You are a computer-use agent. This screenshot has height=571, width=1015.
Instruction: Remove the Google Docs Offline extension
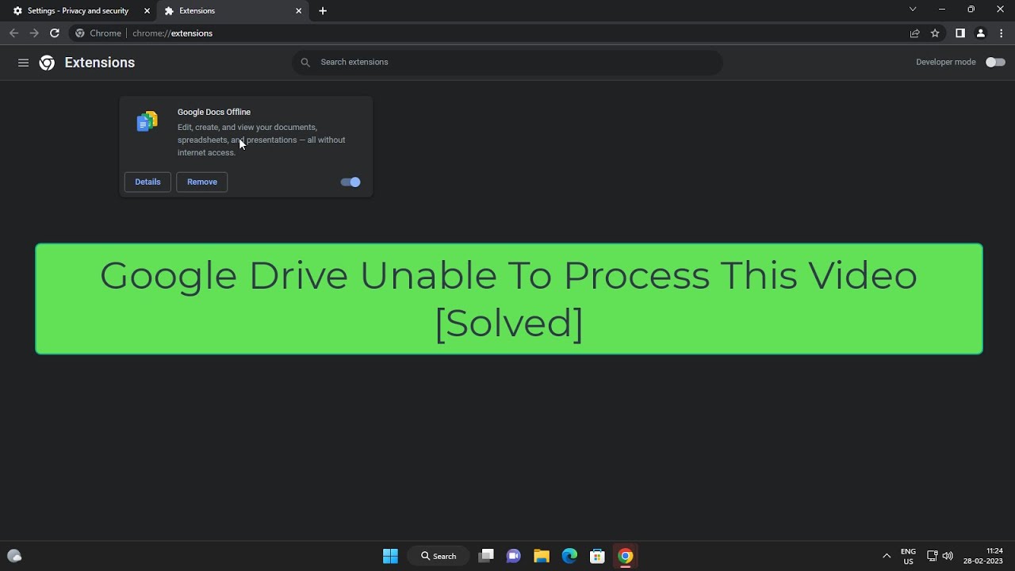pos(202,182)
